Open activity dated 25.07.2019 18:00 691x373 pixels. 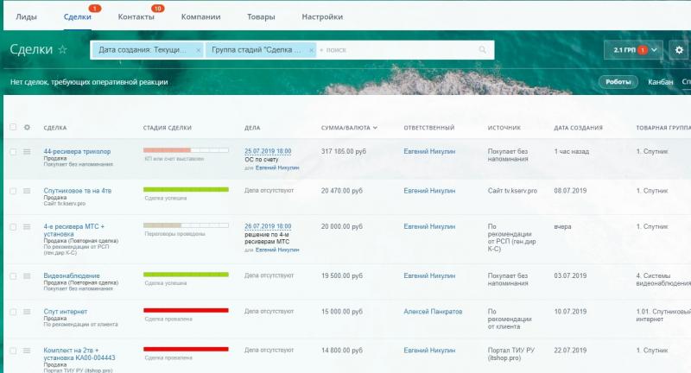(x=268, y=151)
